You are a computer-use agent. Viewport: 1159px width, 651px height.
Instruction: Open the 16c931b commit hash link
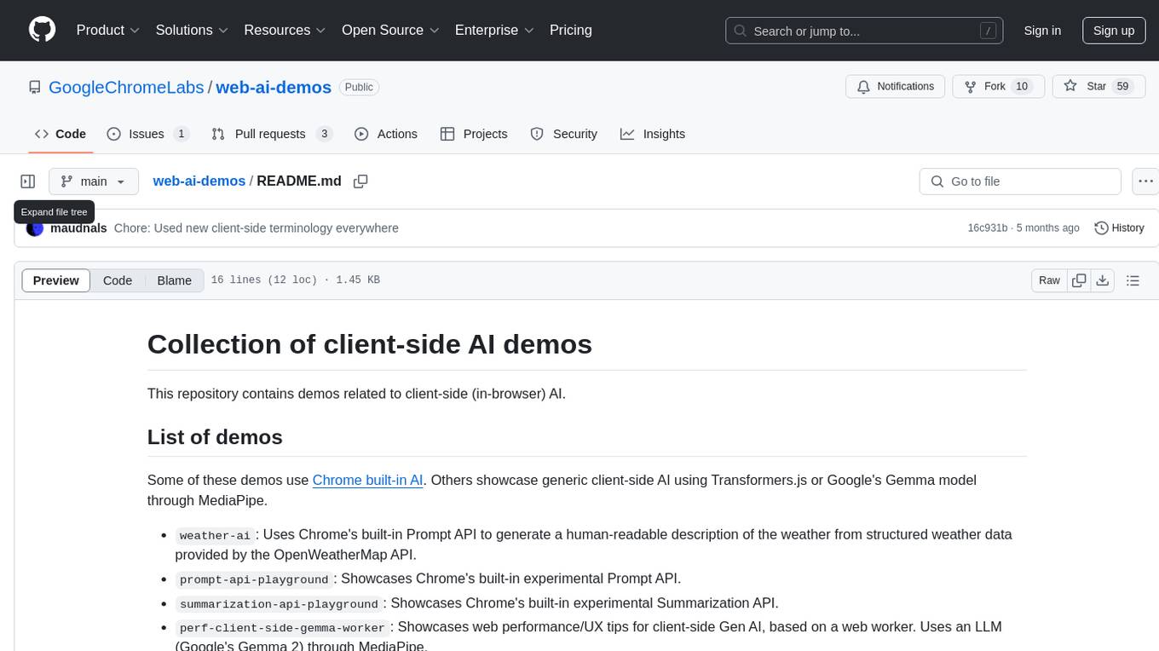point(988,228)
